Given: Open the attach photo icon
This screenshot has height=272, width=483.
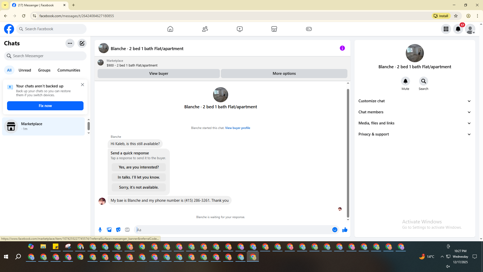Looking at the screenshot, I should pos(109,230).
